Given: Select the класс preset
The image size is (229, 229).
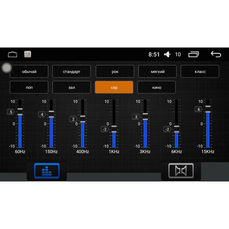Looking at the screenshot, I should [x=200, y=71].
